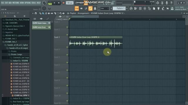Click the main volume knob
188x105 pixels.
[x=44, y=3]
